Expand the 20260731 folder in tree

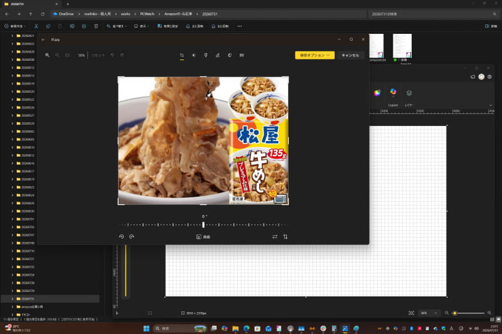pos(12,299)
